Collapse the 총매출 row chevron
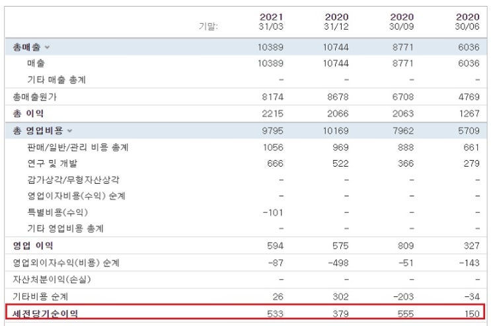The height and width of the screenshot is (326, 491). 47,48
